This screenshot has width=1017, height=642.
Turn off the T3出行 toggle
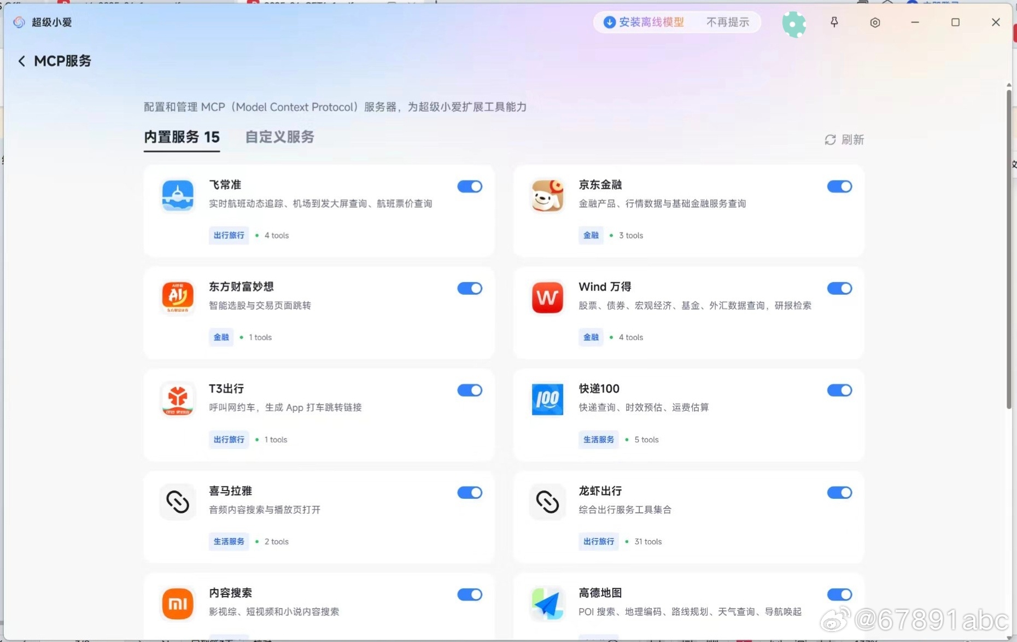coord(470,390)
